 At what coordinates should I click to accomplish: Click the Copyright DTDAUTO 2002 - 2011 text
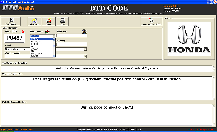click(x=17, y=130)
